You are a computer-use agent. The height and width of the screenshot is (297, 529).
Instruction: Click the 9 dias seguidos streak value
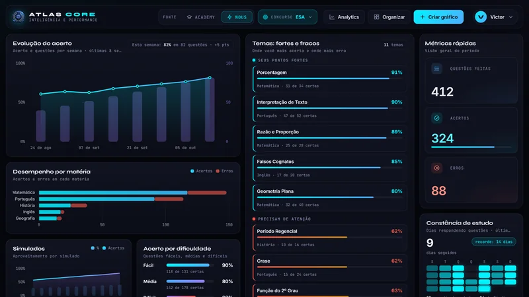click(x=430, y=243)
